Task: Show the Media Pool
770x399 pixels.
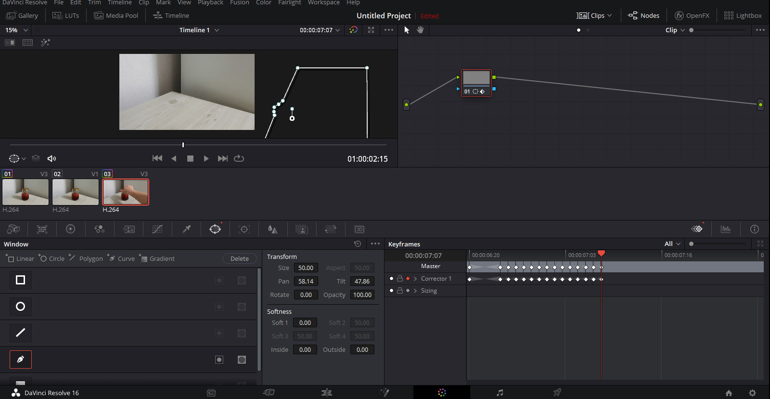Action: [x=116, y=15]
